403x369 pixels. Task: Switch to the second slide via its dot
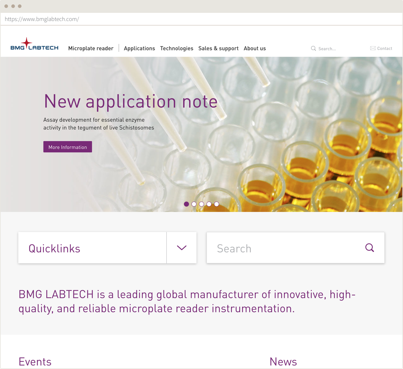tap(194, 204)
